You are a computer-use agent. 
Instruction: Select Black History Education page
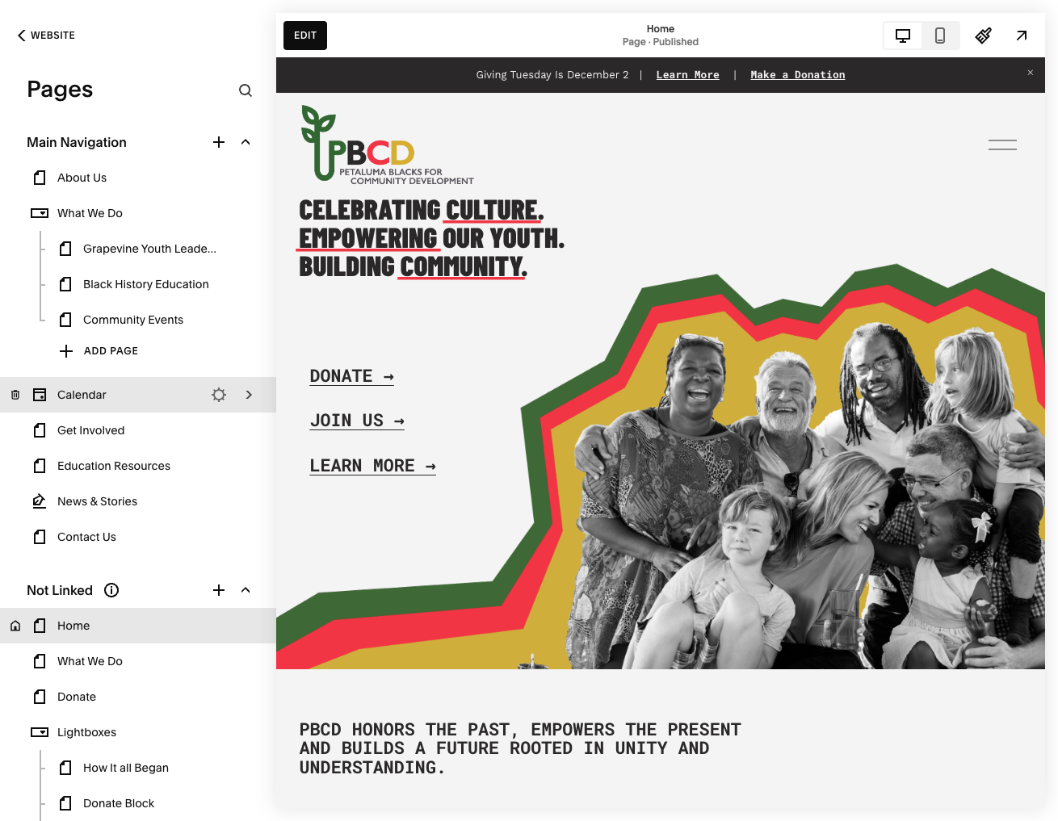(145, 284)
